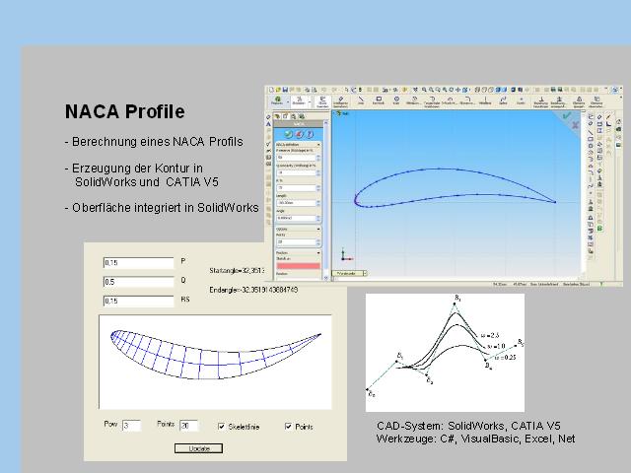631x473 pixels.
Task: Click 'CAD-System: SolidWorks, CATIA V5' text
Action: [468, 426]
